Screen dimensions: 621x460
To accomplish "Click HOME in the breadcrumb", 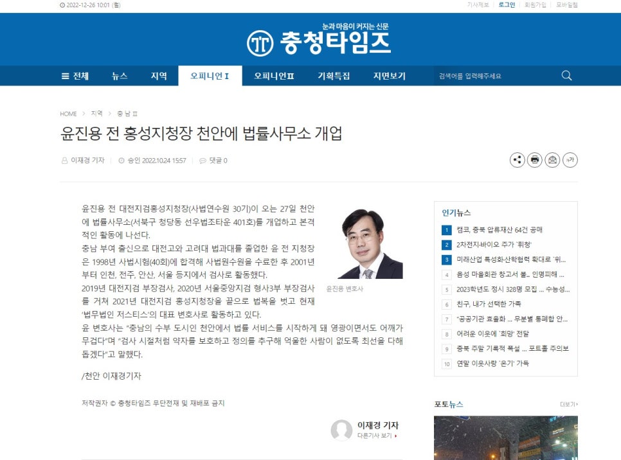I will [x=68, y=114].
